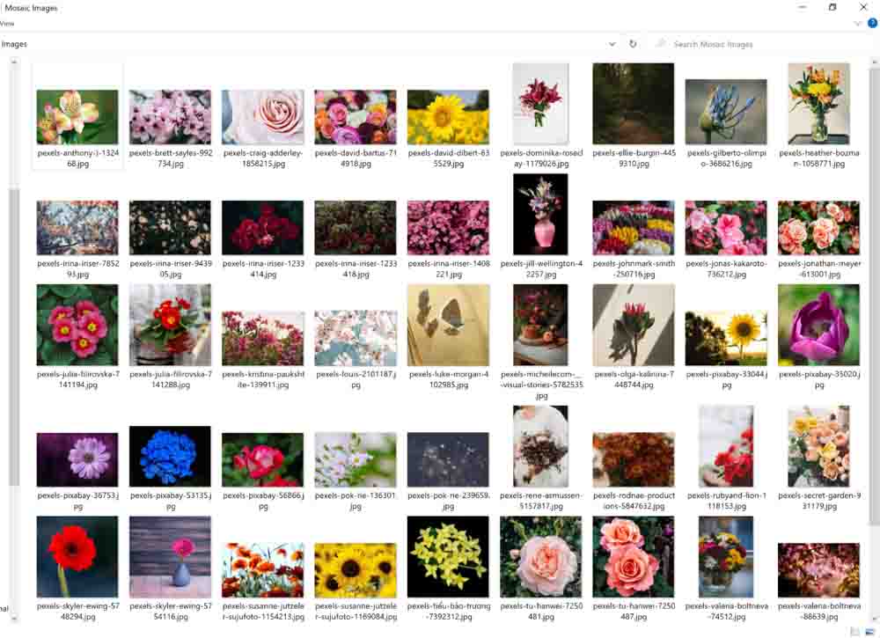The image size is (880, 638).
Task: Select pexels-jill-wellington pink vase image
Action: click(540, 215)
